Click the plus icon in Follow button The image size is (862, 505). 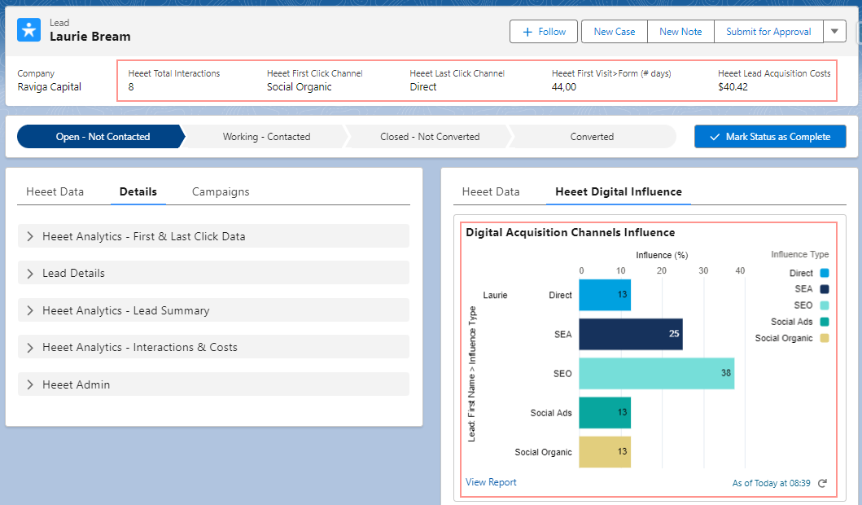tap(527, 32)
